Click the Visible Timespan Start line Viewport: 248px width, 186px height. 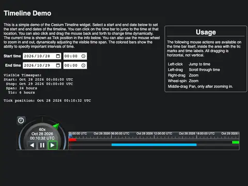coord(38,80)
